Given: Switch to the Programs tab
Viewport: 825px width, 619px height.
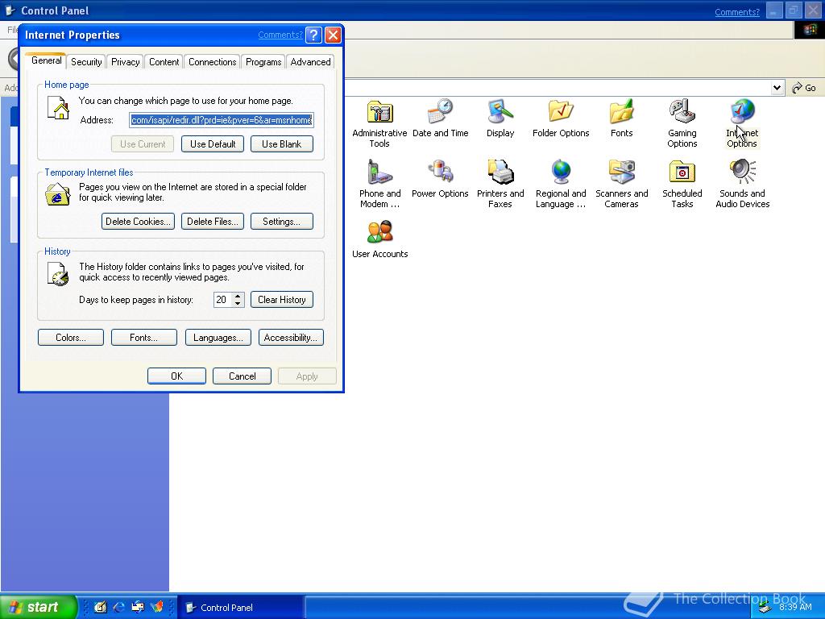Looking at the screenshot, I should coord(263,62).
